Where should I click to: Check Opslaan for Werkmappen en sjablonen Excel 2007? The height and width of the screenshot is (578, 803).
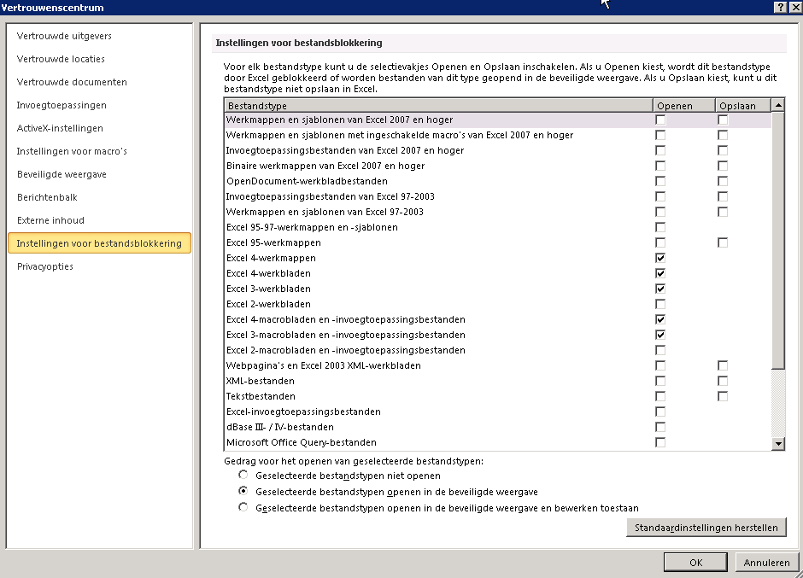pos(723,120)
